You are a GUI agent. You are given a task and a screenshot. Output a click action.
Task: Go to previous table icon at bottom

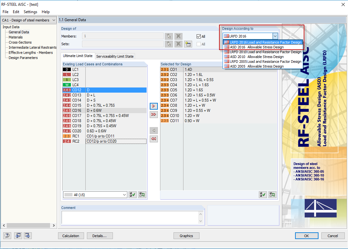point(18,236)
